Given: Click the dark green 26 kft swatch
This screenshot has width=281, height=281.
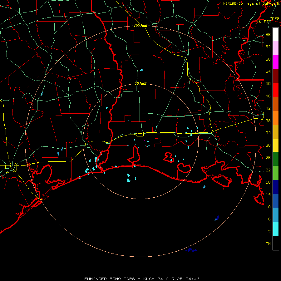Looking at the screenshot, I should [x=276, y=159].
